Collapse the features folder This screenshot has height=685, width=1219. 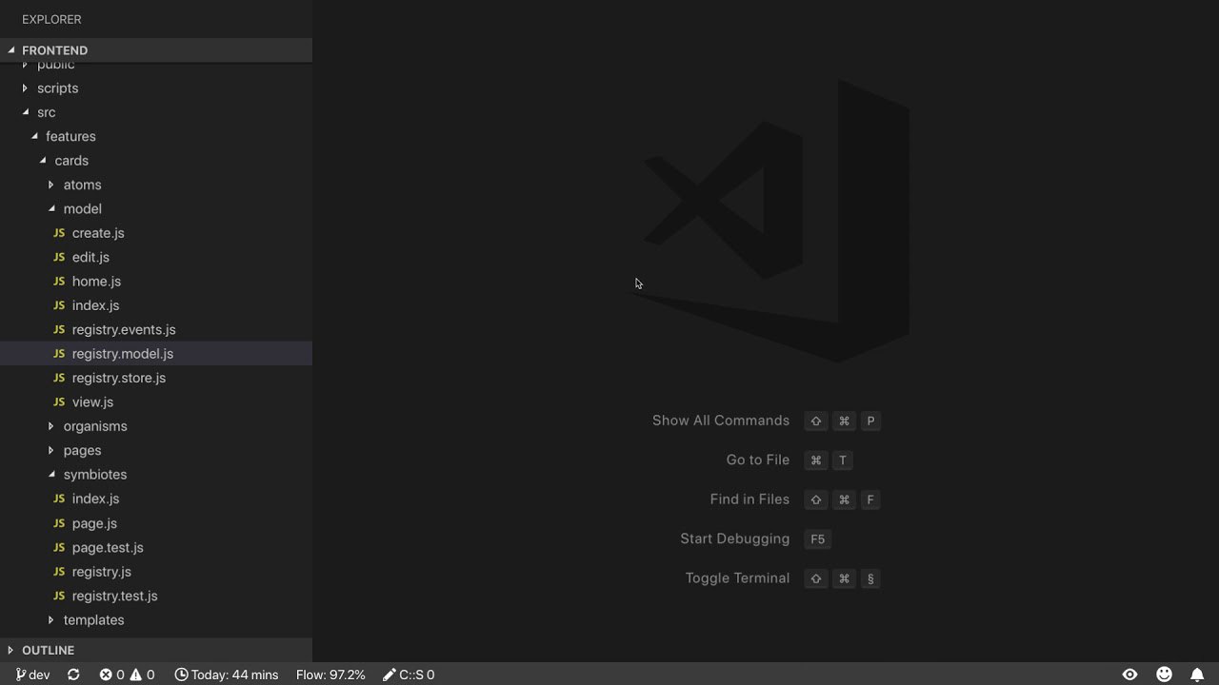156,136
